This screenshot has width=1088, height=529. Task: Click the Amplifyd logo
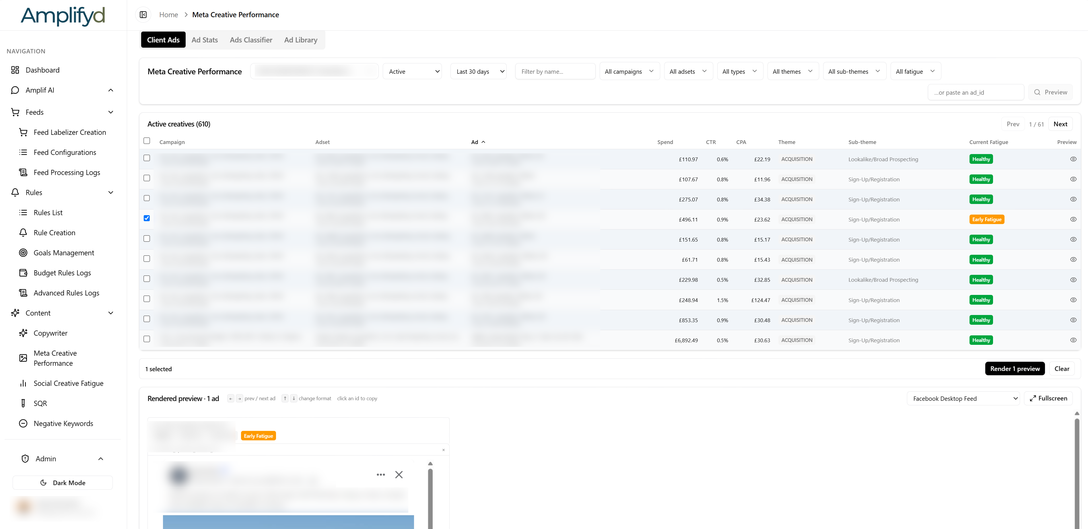(63, 16)
